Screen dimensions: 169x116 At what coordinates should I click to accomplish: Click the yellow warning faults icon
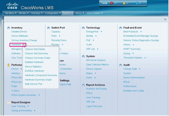[124, 3]
